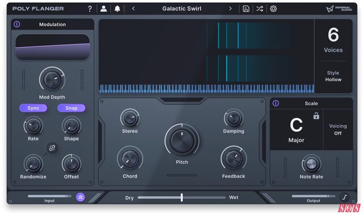Toggle the scale lock padlock icon
The width and height of the screenshot is (364, 215).
(316, 115)
